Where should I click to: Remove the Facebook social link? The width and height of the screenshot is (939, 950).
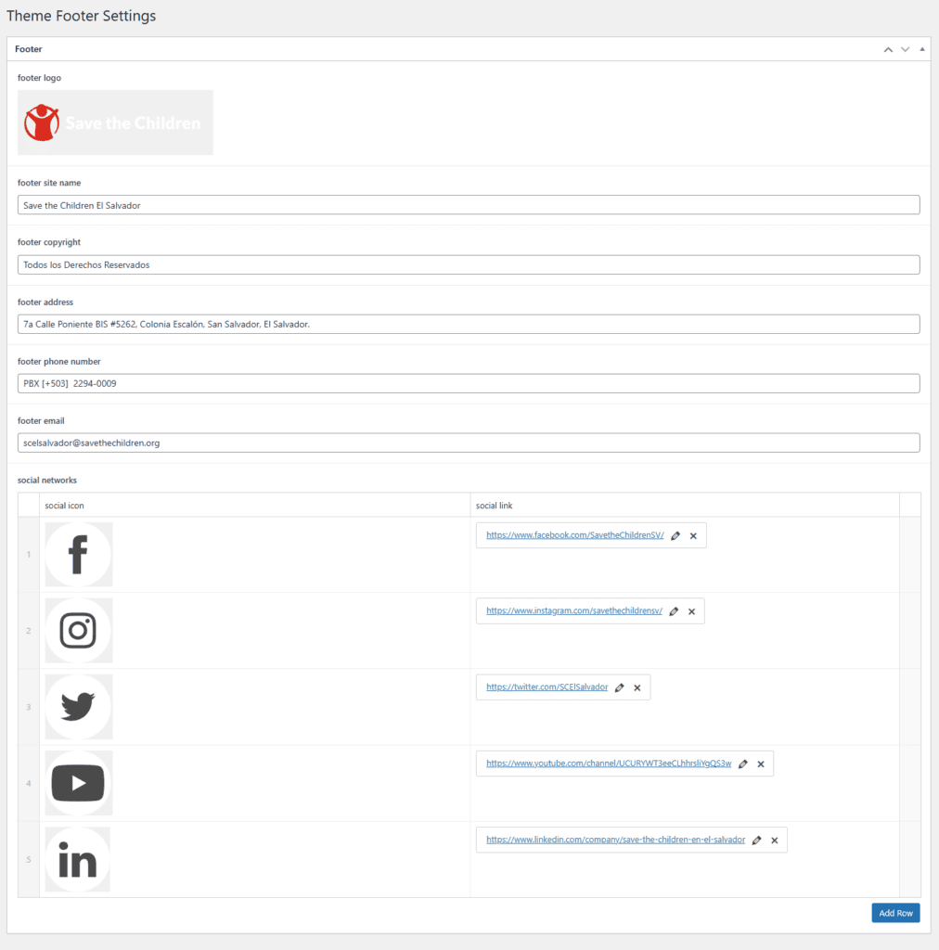(694, 535)
